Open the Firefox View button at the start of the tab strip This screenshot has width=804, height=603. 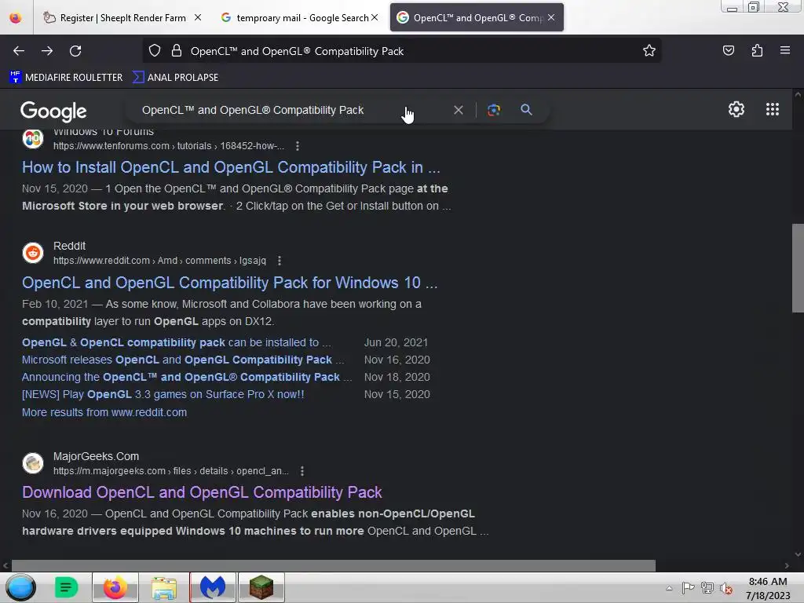pyautogui.click(x=16, y=18)
